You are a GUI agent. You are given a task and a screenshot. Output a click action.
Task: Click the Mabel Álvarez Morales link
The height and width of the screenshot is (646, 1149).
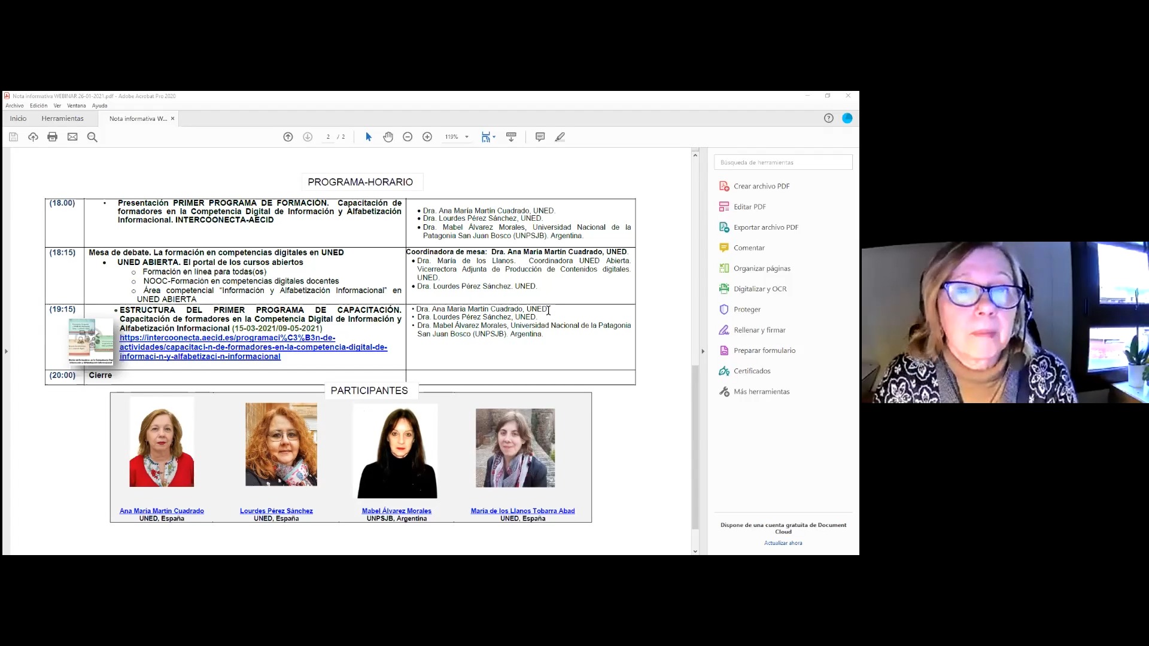(396, 511)
